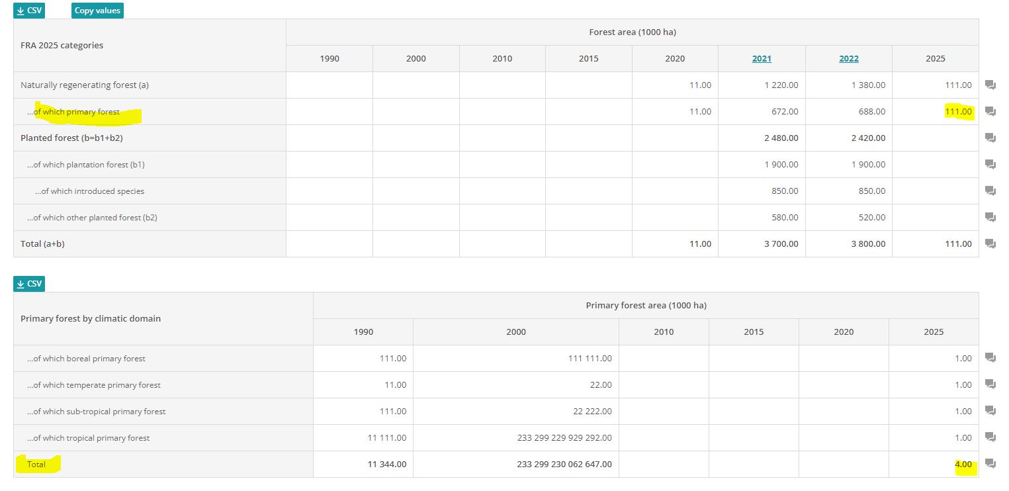Open comments on the Total (a+b) row
Image resolution: width=1009 pixels, height=491 pixels.
click(990, 244)
